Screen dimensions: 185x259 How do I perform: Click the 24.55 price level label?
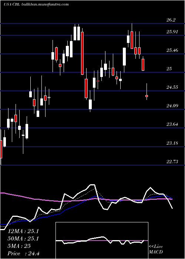[x=172, y=87]
